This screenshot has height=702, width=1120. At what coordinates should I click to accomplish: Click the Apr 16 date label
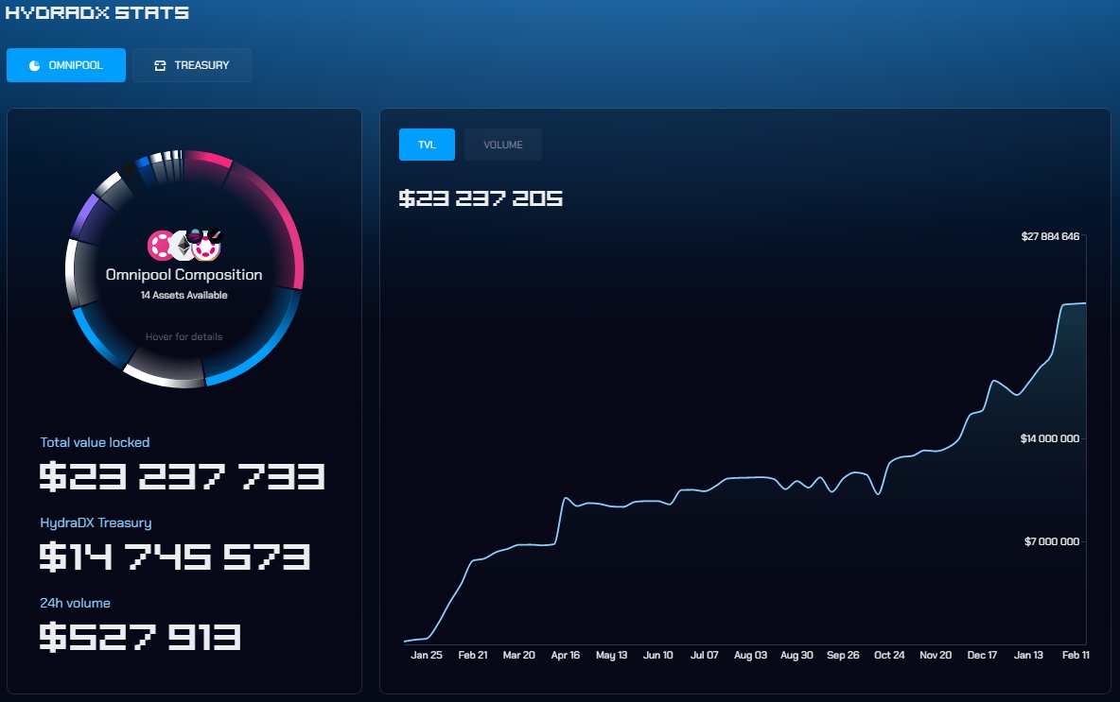pyautogui.click(x=565, y=655)
